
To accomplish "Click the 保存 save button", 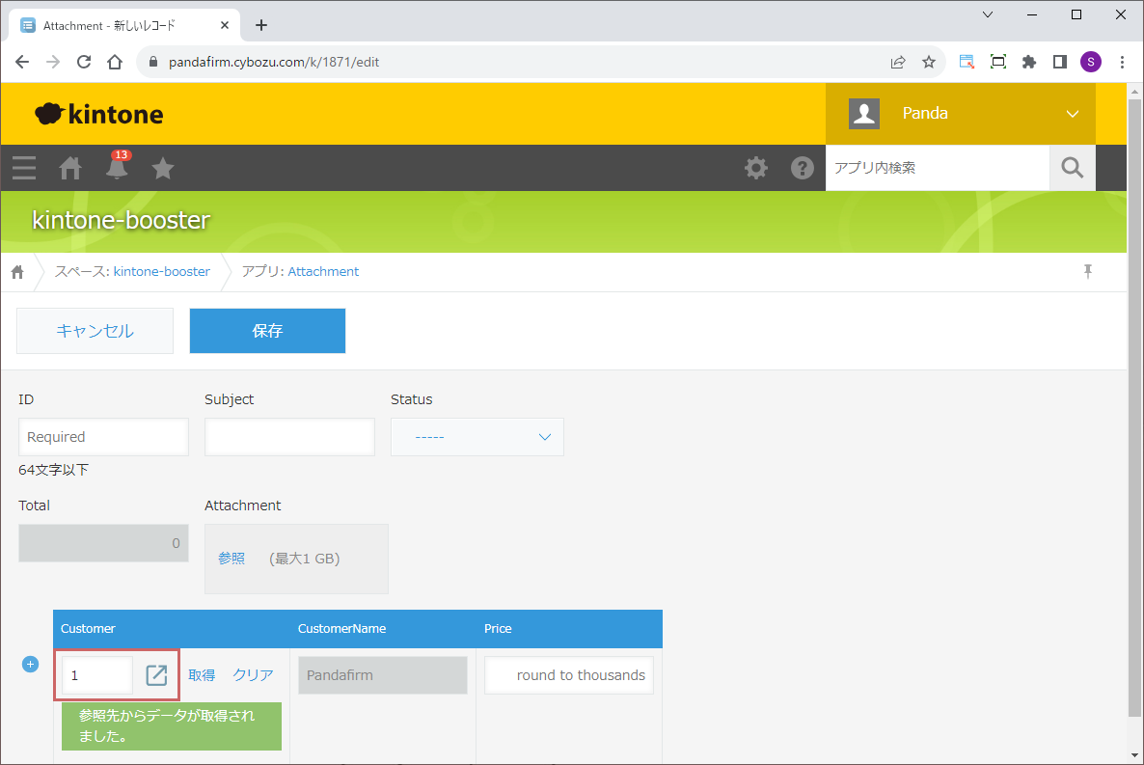I will (x=267, y=331).
